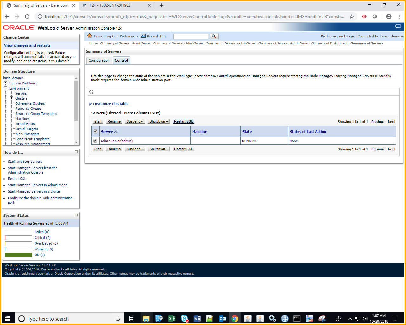Open Machines in Domain Structure tree
Viewport: 406px width, 325px height.
[x=22, y=119]
